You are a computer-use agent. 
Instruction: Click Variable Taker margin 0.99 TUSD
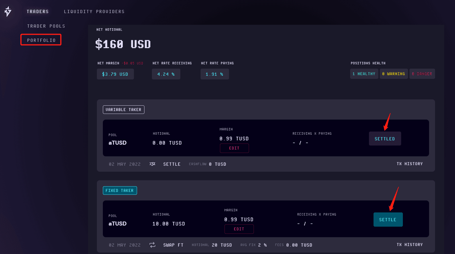coord(234,139)
